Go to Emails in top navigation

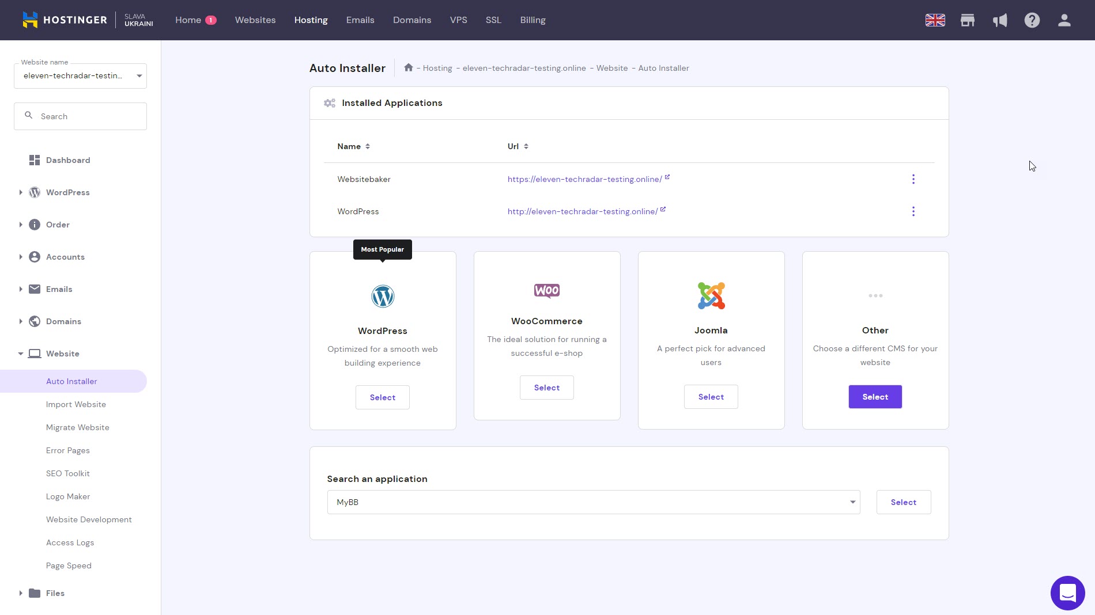click(x=360, y=20)
